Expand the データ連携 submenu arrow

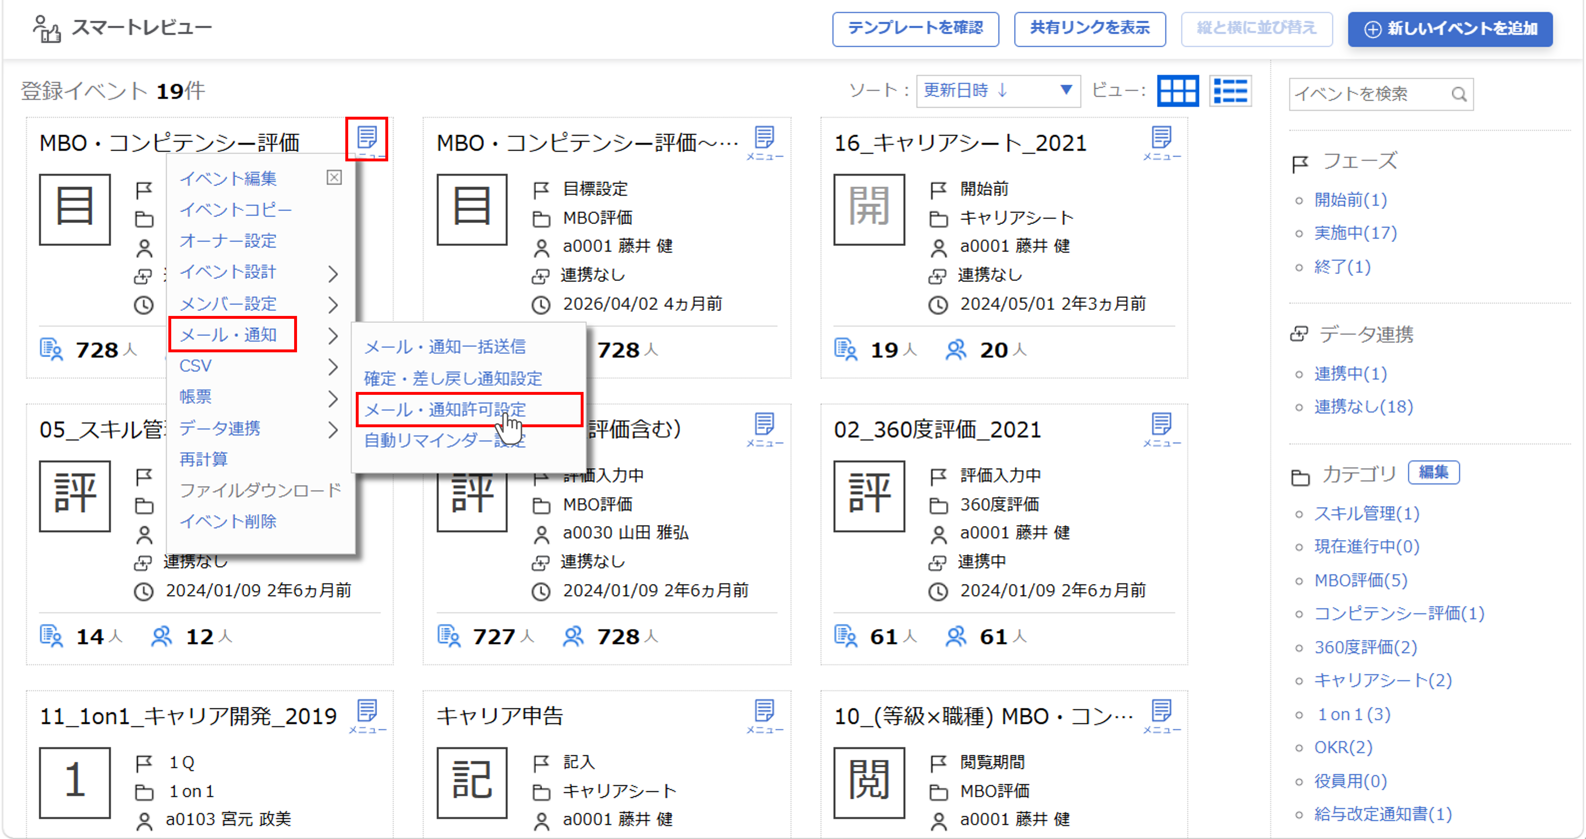point(333,429)
